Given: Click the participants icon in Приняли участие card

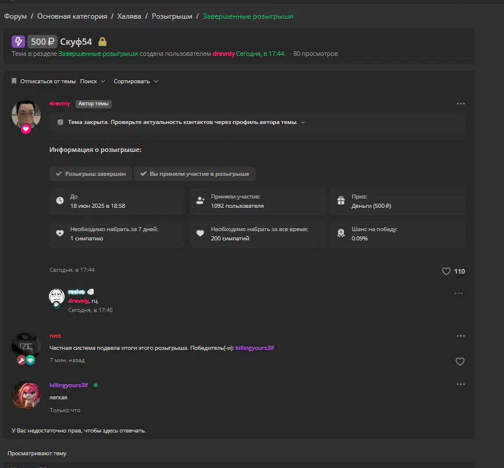Looking at the screenshot, I should point(200,201).
